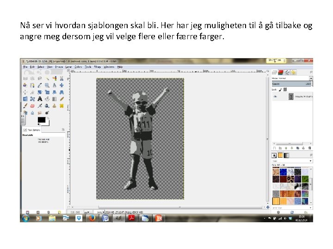Viewport: 333px width, 249px height.
Task: Select the Paintbrush tool
Action: coord(25,106)
